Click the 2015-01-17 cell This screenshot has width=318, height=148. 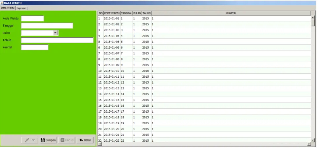tap(112, 111)
